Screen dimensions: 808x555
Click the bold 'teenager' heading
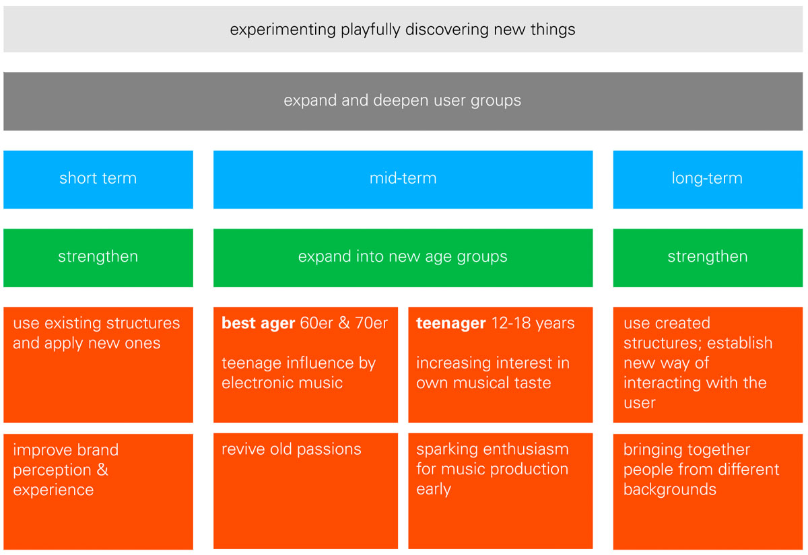tap(450, 324)
